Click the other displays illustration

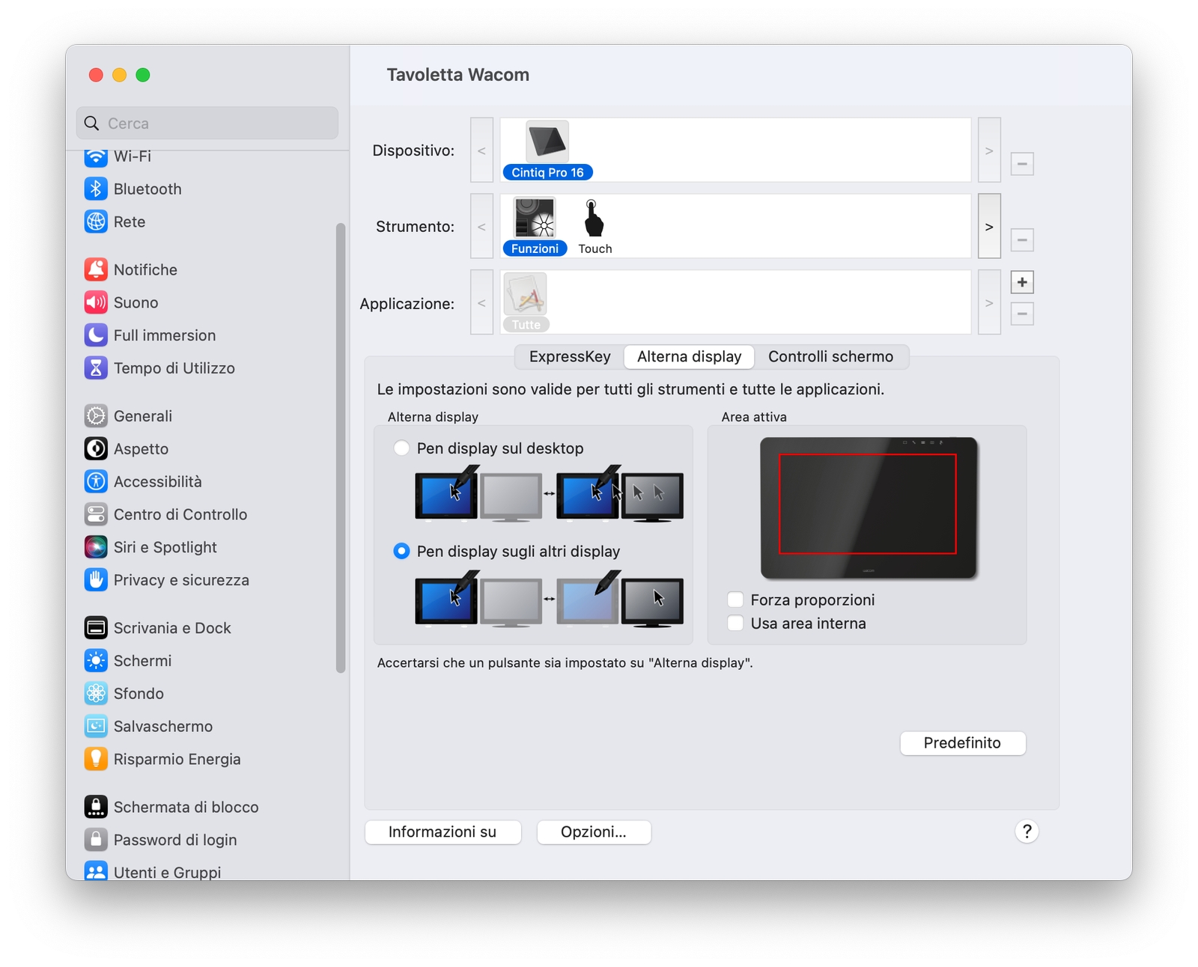[549, 598]
